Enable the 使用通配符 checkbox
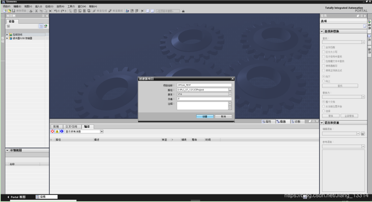The height and width of the screenshot is (202, 372). pyautogui.click(x=324, y=66)
